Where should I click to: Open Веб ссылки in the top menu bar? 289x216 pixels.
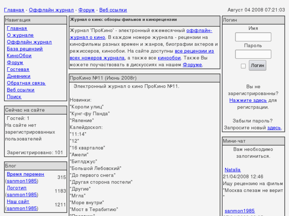coord(113,10)
